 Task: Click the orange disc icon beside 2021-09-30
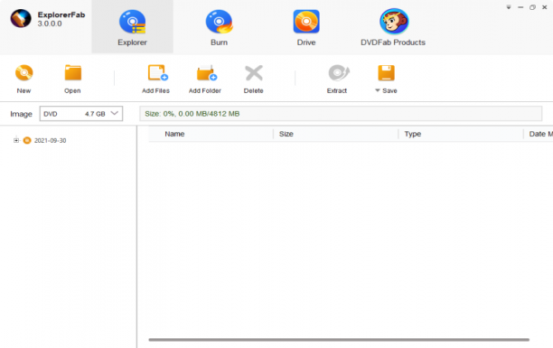(27, 140)
